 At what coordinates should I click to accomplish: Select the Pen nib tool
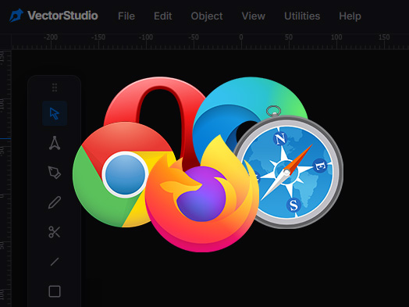pyautogui.click(x=55, y=173)
